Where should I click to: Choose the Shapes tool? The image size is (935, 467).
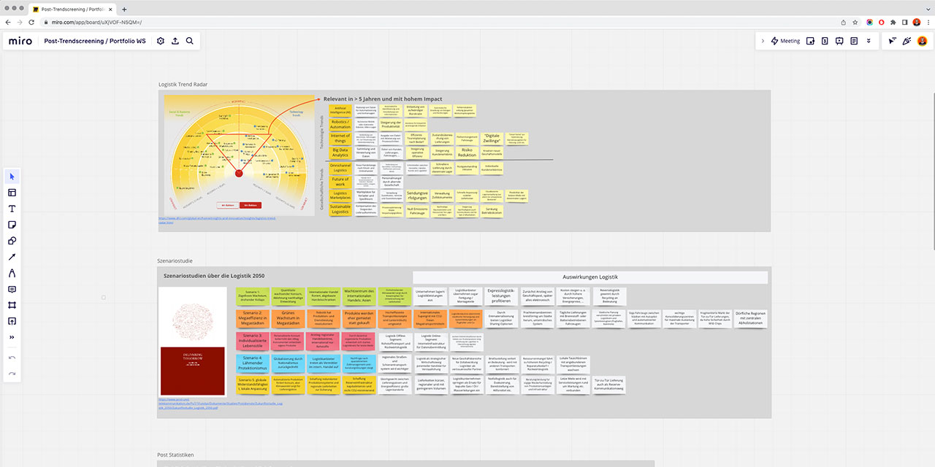tap(12, 241)
